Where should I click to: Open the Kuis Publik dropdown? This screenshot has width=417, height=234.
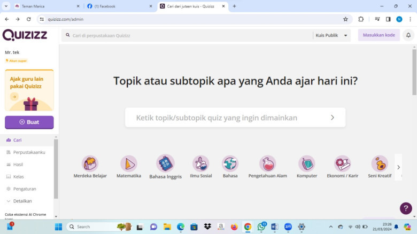pos(331,35)
